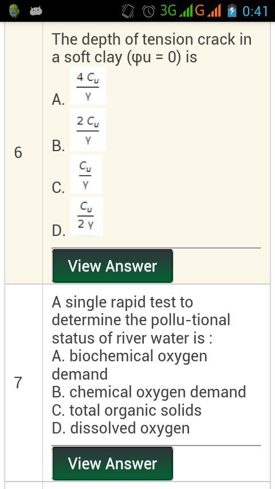Select answer B chemical oxygen demand
Viewport: 275px width, 489px height.
click(149, 392)
